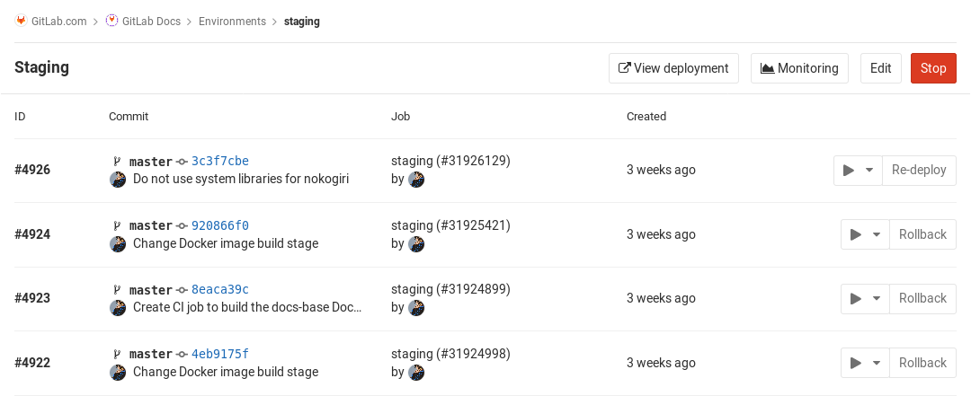Viewport: 971px width, 396px height.
Task: Expand manual actions dropdown for deployment #4926
Action: (x=858, y=170)
